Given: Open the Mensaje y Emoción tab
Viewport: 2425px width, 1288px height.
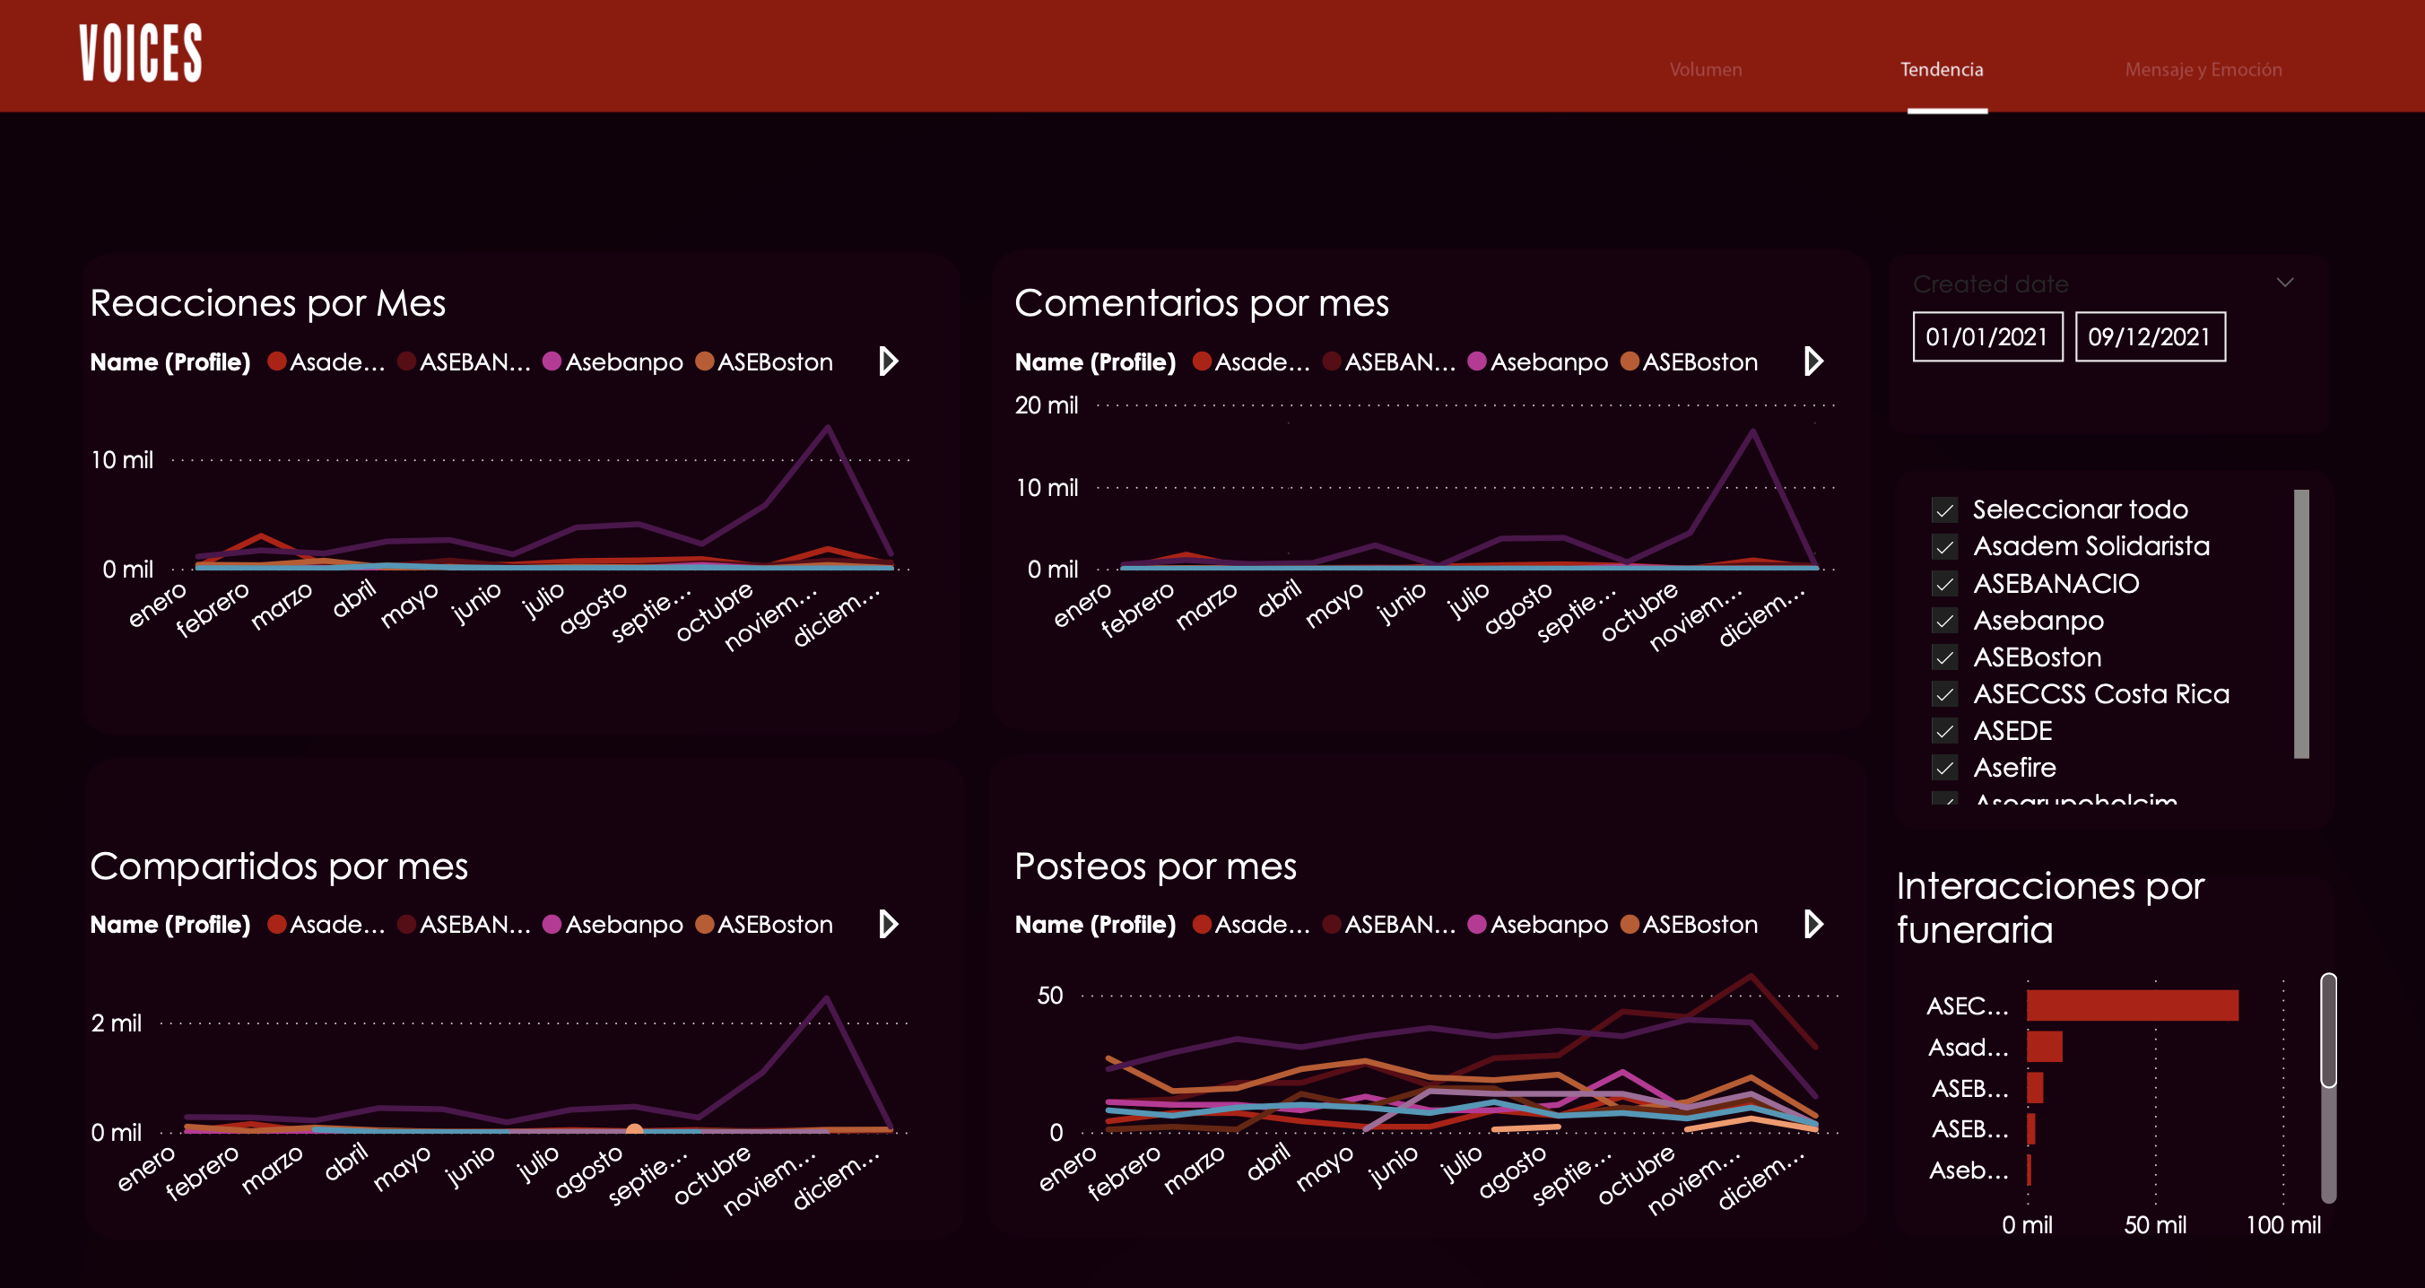Looking at the screenshot, I should pyautogui.click(x=2203, y=70).
